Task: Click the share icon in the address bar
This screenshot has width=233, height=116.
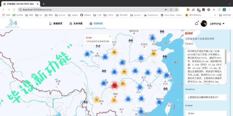Action: pyautogui.click(x=171, y=10)
